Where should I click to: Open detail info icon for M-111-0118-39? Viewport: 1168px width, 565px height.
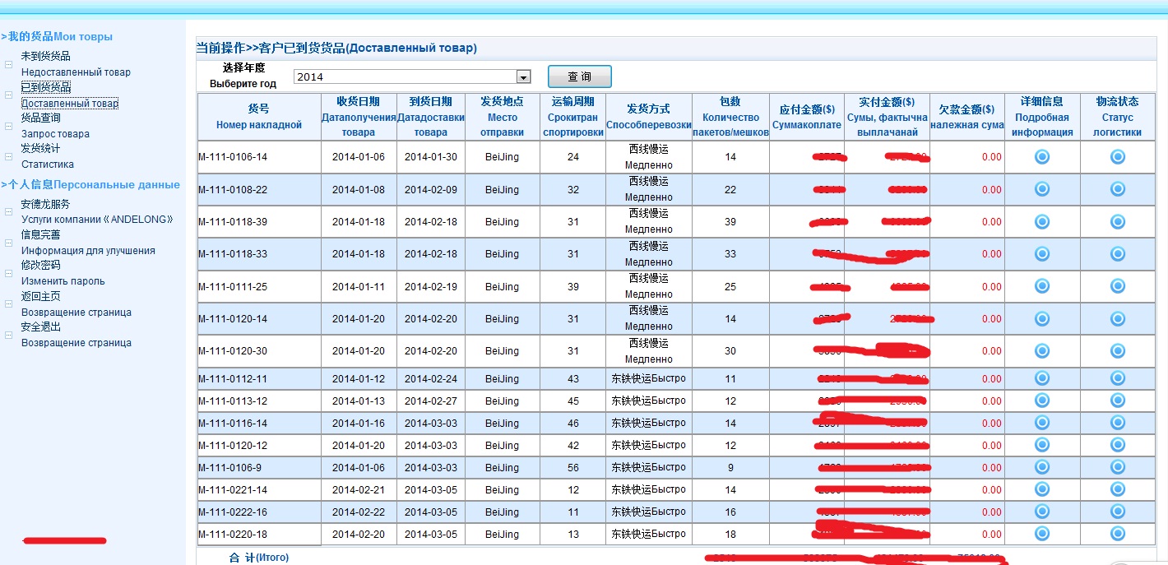[1042, 221]
